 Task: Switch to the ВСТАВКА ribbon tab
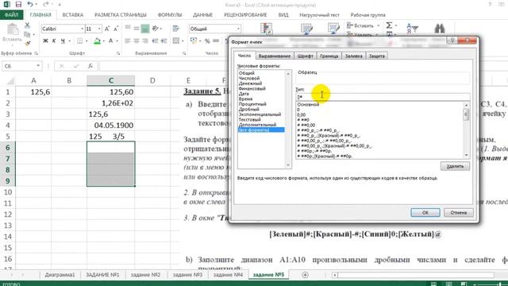pos(72,15)
